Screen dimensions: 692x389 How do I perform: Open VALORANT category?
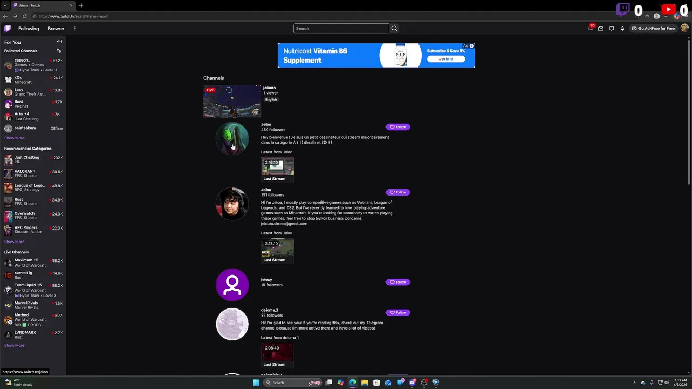click(x=33, y=173)
